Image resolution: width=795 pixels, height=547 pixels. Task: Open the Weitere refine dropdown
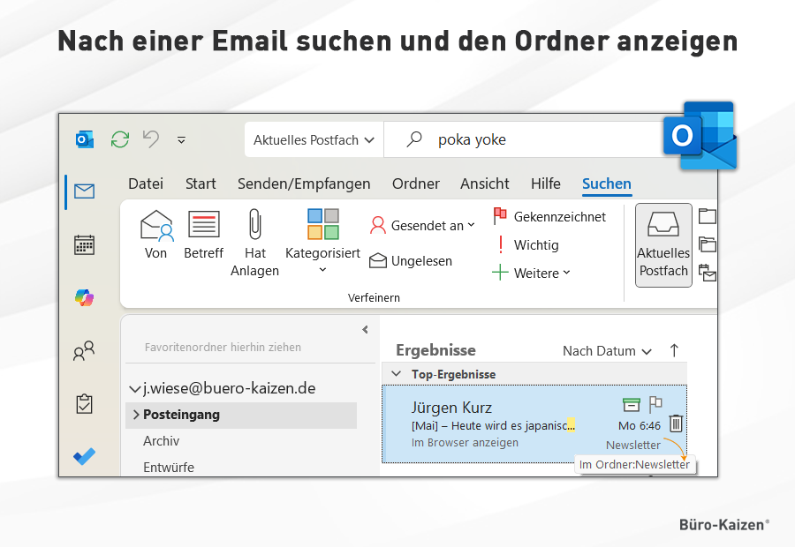click(532, 273)
